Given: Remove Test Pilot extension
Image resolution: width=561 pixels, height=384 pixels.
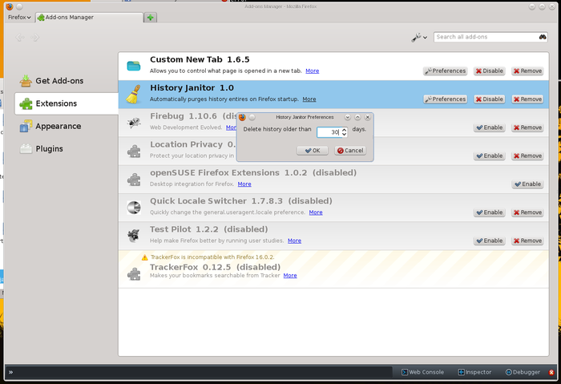Looking at the screenshot, I should (x=527, y=241).
